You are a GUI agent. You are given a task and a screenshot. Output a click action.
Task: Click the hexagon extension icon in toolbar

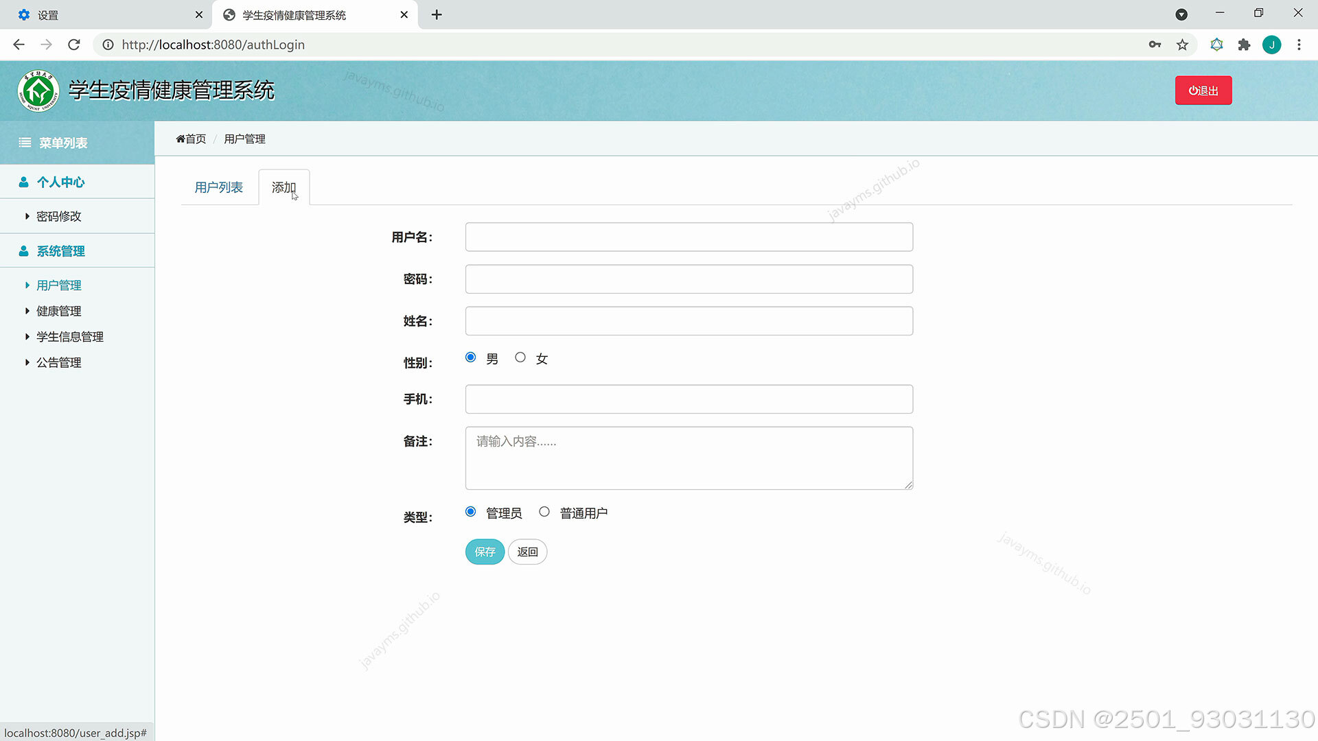(1216, 45)
